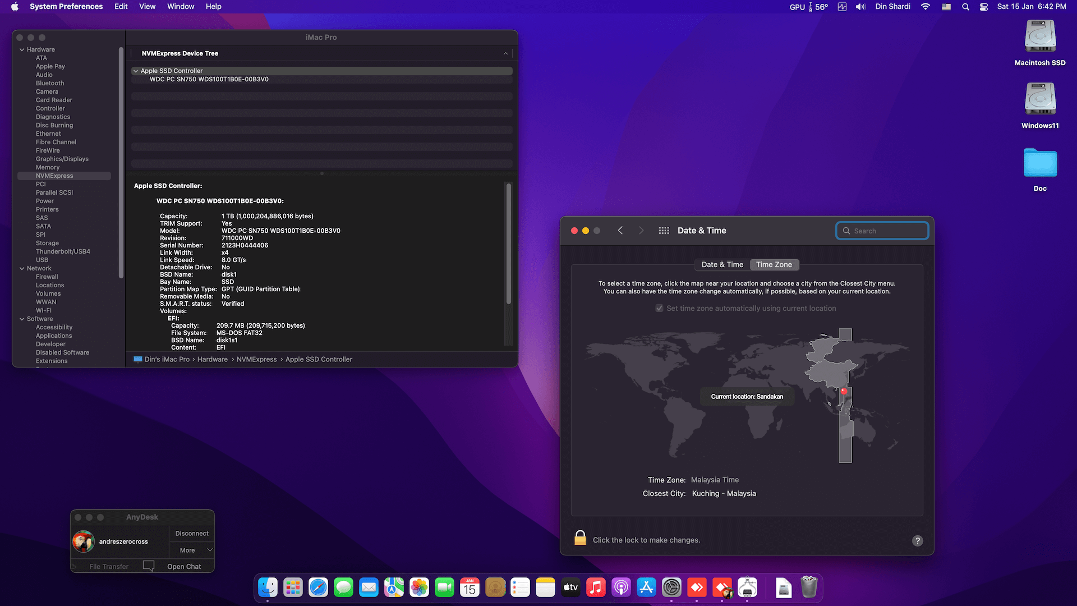Open Reminders from the Dock
Screen dimensions: 1077x606
click(x=520, y=587)
